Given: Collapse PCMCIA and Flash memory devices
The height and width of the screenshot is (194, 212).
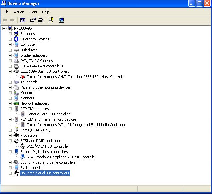Looking at the screenshot, I should pos(10,119).
